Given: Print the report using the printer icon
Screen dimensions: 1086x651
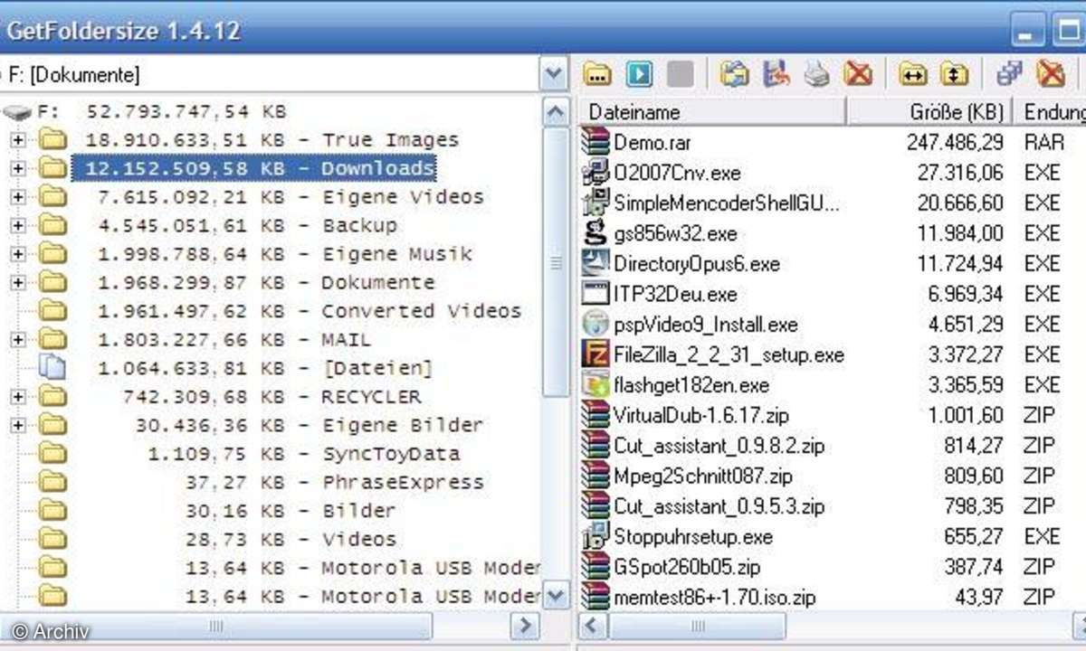Looking at the screenshot, I should coord(817,74).
